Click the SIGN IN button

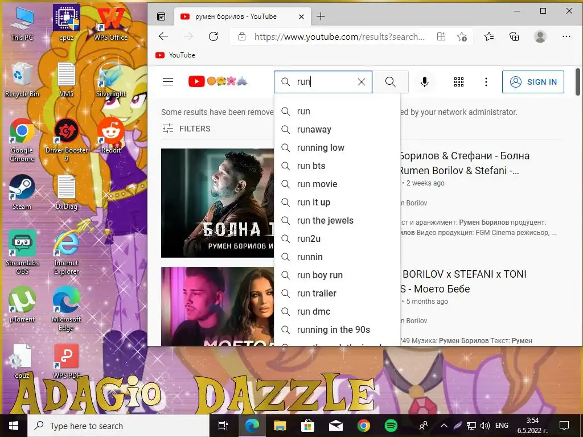click(533, 82)
